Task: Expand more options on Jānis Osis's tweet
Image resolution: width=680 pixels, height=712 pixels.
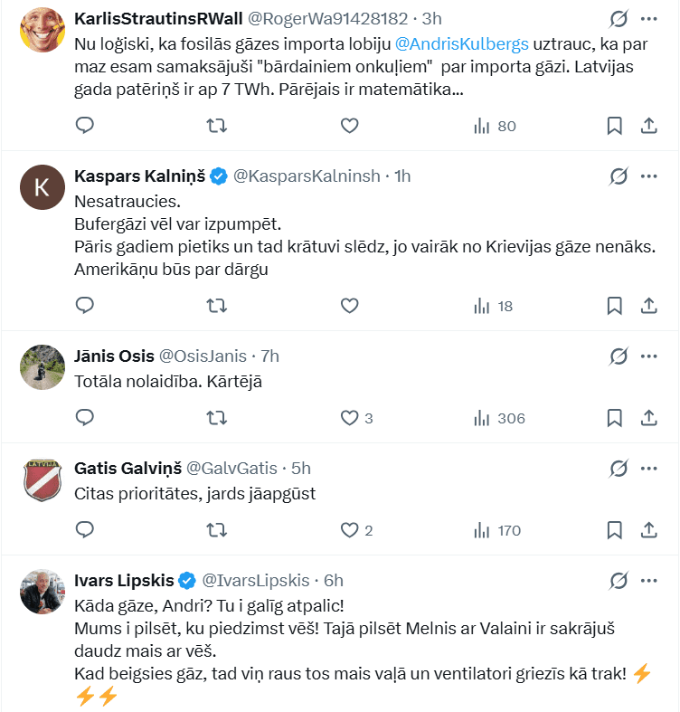Action: click(648, 356)
